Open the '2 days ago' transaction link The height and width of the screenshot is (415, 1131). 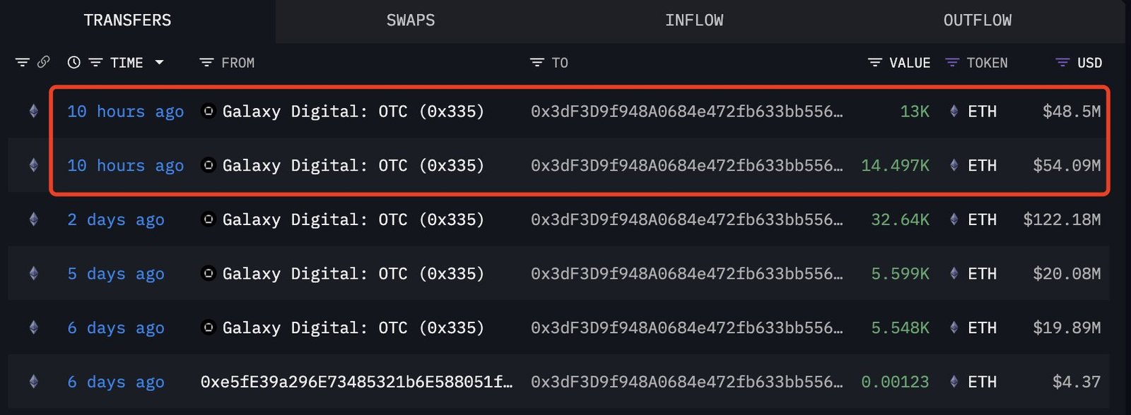(x=116, y=219)
